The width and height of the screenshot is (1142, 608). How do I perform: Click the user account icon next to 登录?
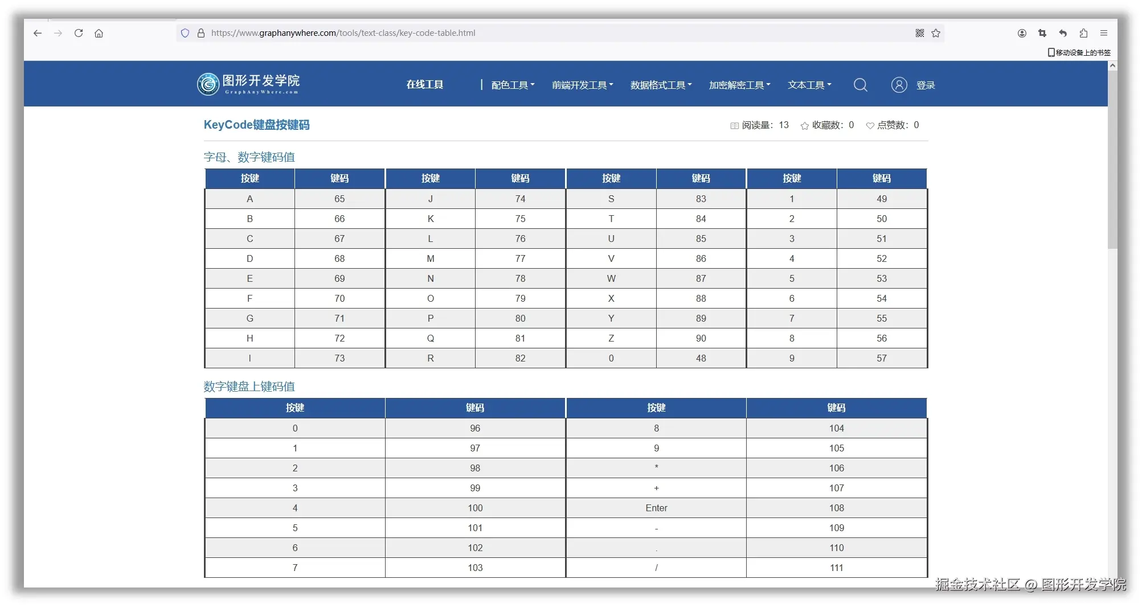(899, 84)
